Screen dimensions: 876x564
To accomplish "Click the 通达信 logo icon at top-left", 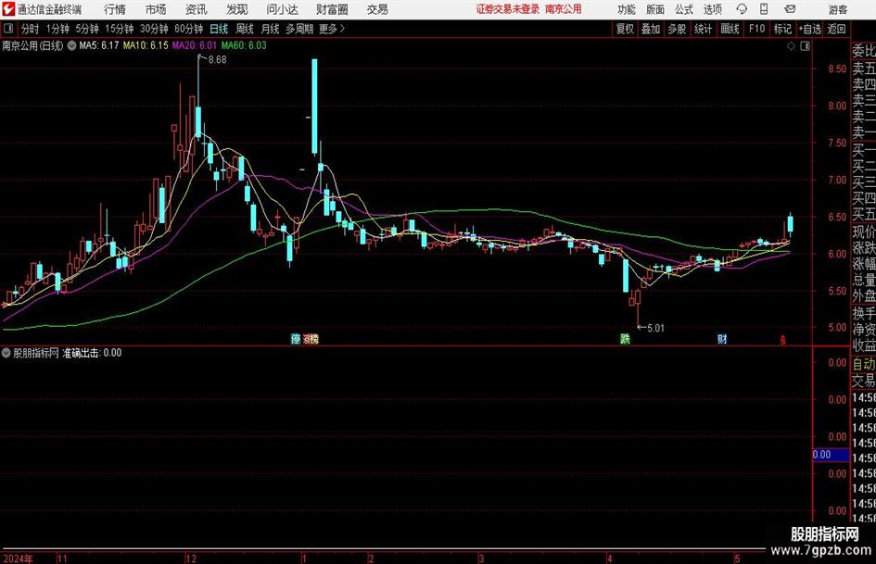I will click(x=8, y=9).
